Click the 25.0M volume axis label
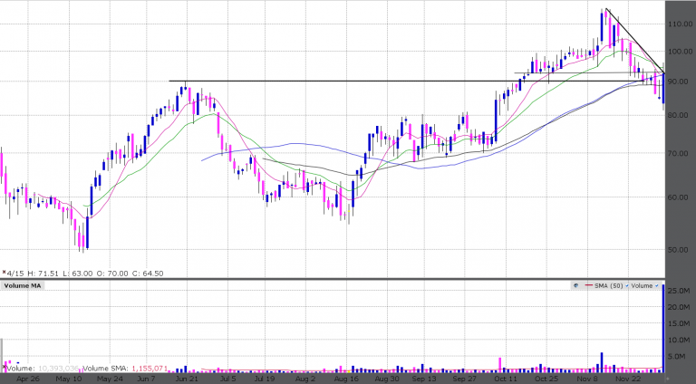This screenshot has width=696, height=384. pos(681,291)
